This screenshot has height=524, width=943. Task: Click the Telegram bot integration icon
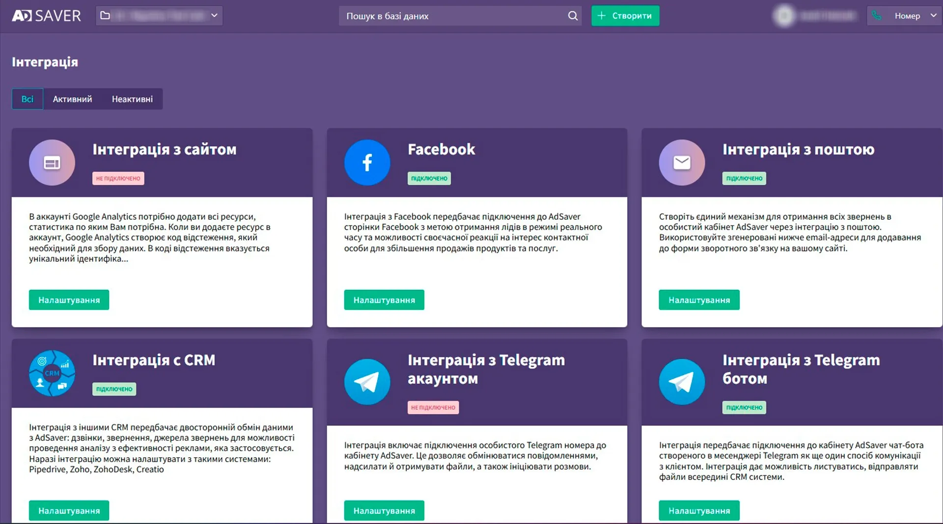click(682, 382)
